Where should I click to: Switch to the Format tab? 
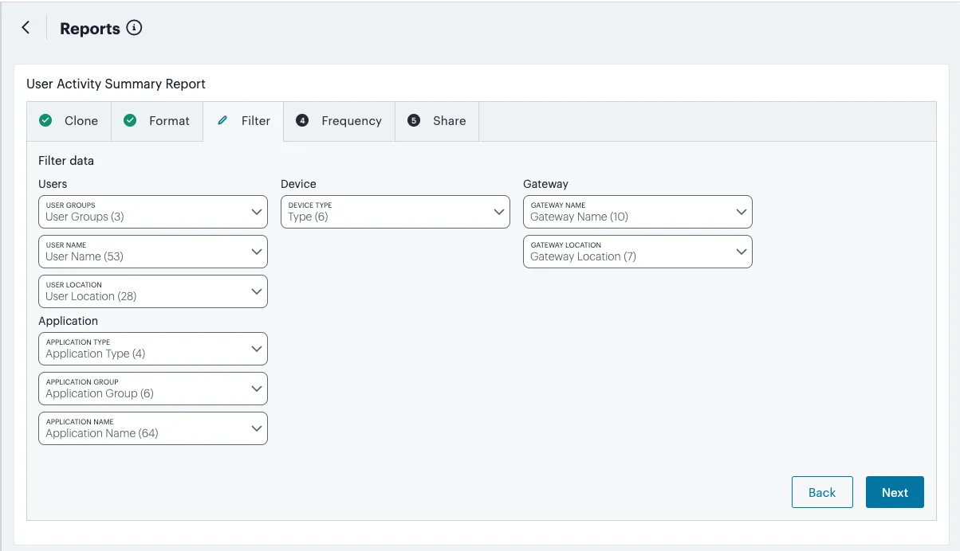pos(157,121)
